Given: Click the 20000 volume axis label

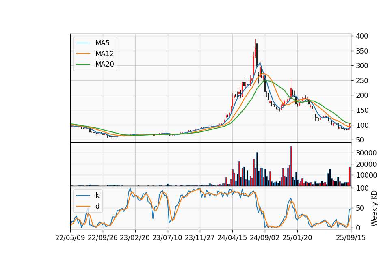Looking at the screenshot, I should point(366,164).
